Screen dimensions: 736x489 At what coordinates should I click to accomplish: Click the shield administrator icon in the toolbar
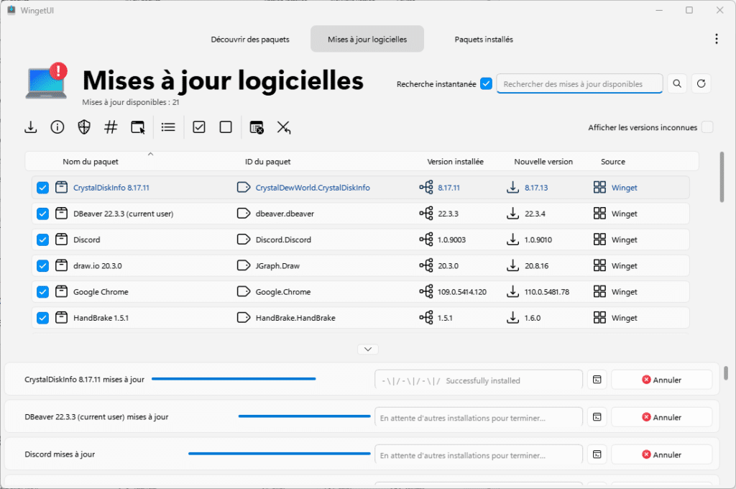point(84,127)
